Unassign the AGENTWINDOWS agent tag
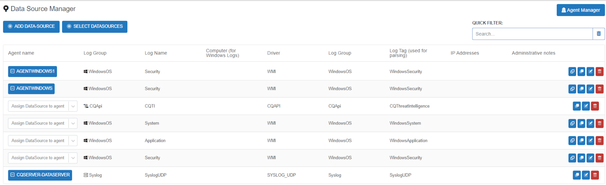 [12, 89]
